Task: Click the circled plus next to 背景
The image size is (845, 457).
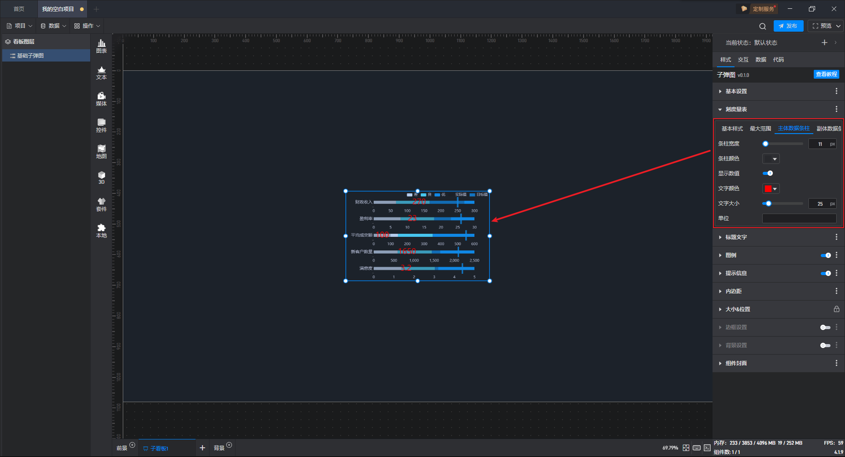Action: (229, 445)
